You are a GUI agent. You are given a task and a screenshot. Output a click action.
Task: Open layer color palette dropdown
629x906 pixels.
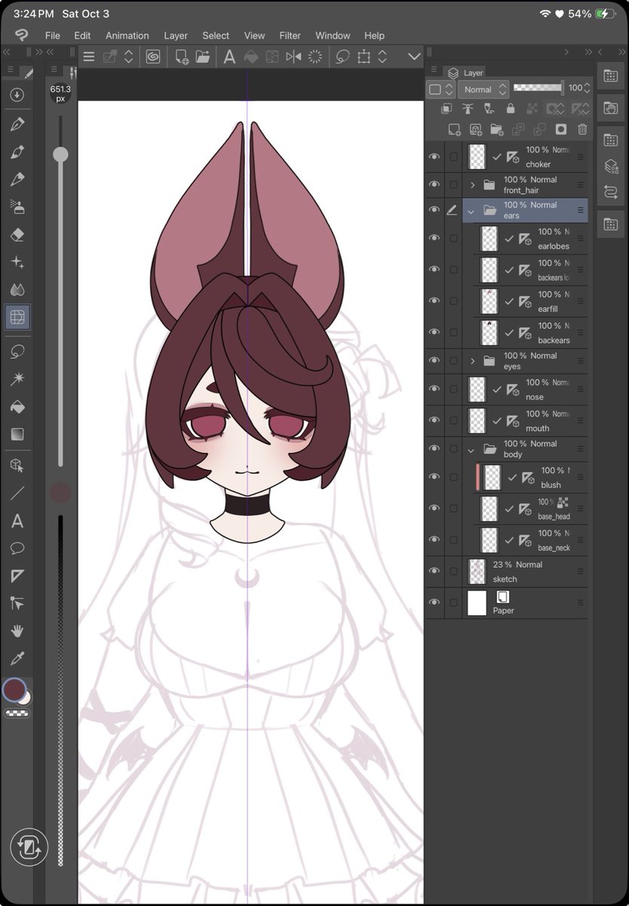pos(441,89)
